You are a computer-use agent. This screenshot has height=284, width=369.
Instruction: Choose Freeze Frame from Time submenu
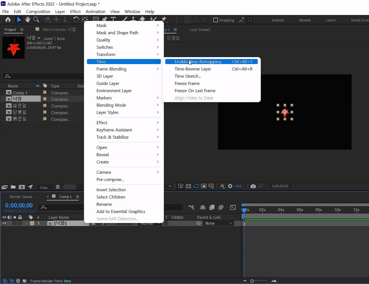click(x=211, y=83)
